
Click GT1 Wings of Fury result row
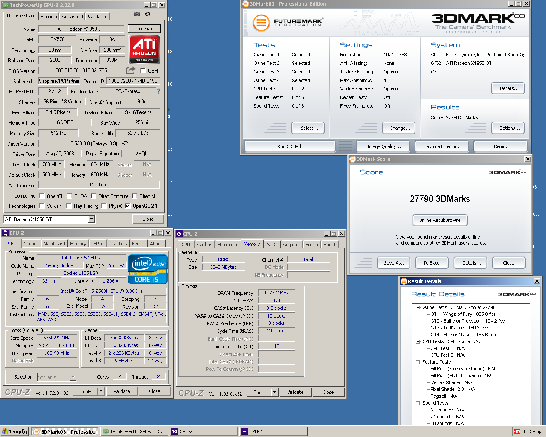tap(463, 314)
